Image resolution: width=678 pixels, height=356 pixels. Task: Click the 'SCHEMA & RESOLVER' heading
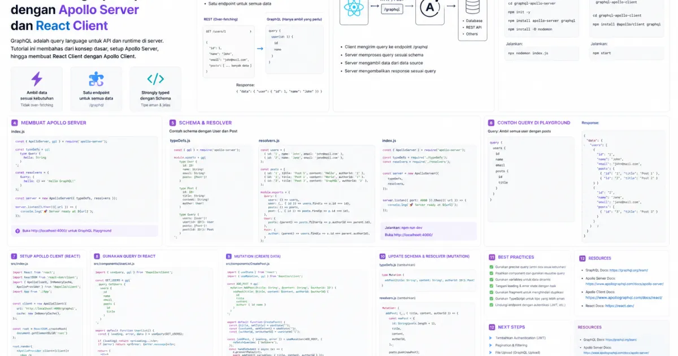tap(205, 123)
